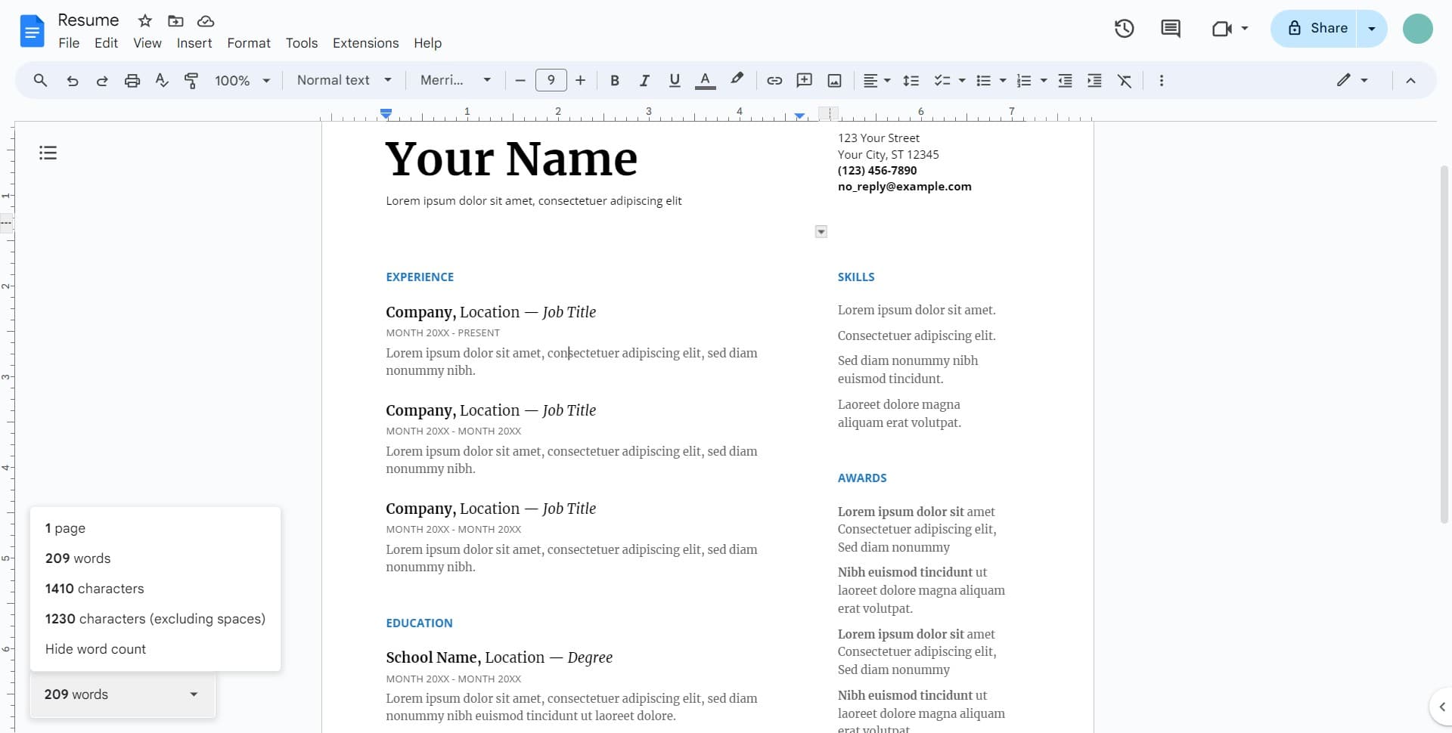Add a comment
1452x733 pixels.
coord(804,80)
